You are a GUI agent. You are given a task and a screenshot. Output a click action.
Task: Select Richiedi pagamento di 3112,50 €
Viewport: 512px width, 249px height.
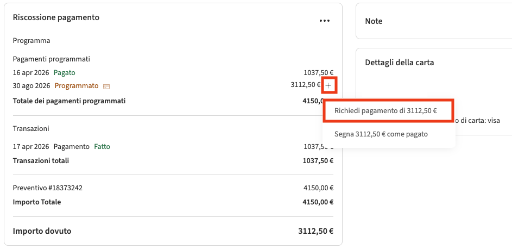385,110
